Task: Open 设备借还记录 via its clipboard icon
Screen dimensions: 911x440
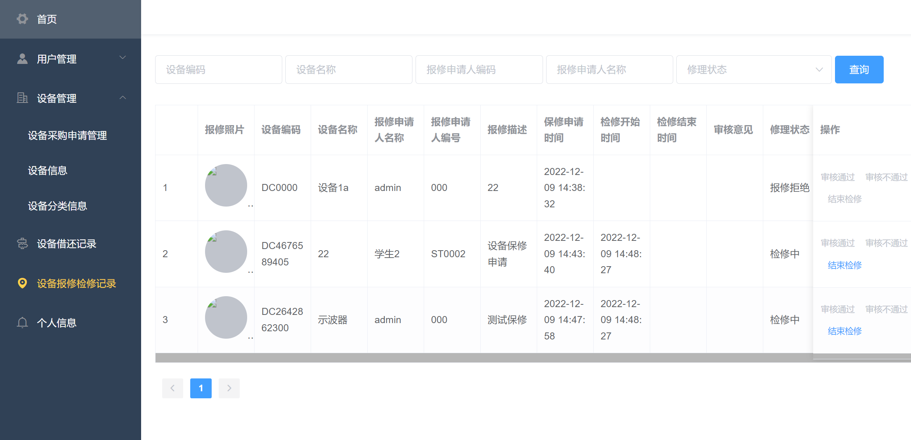Action: 22,244
